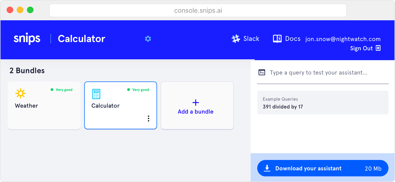Click the download arrow icon
The height and width of the screenshot is (182, 395).
tap(267, 168)
